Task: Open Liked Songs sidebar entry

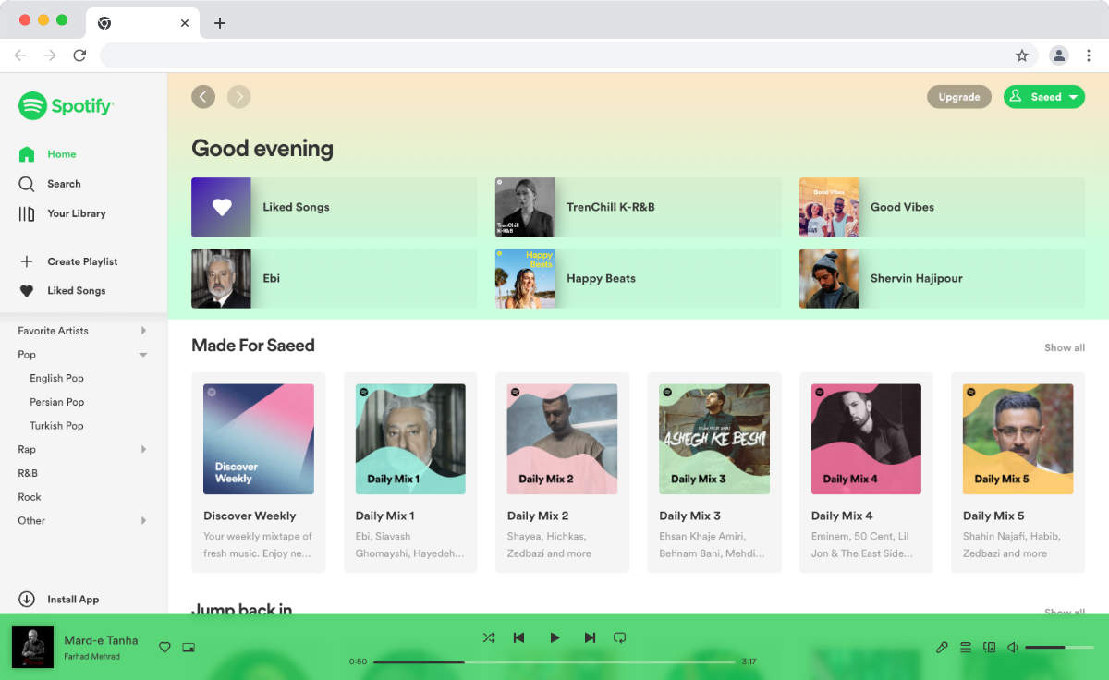Action: click(77, 290)
